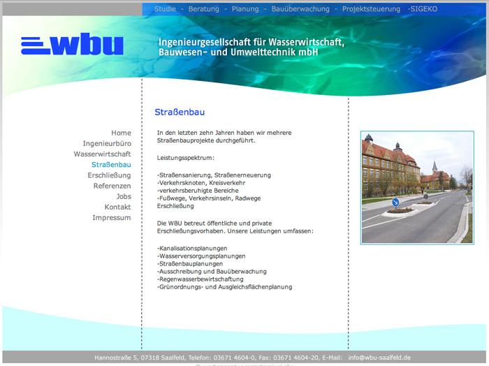Click Beratung in the top banner
489x366 pixels.
(203, 9)
